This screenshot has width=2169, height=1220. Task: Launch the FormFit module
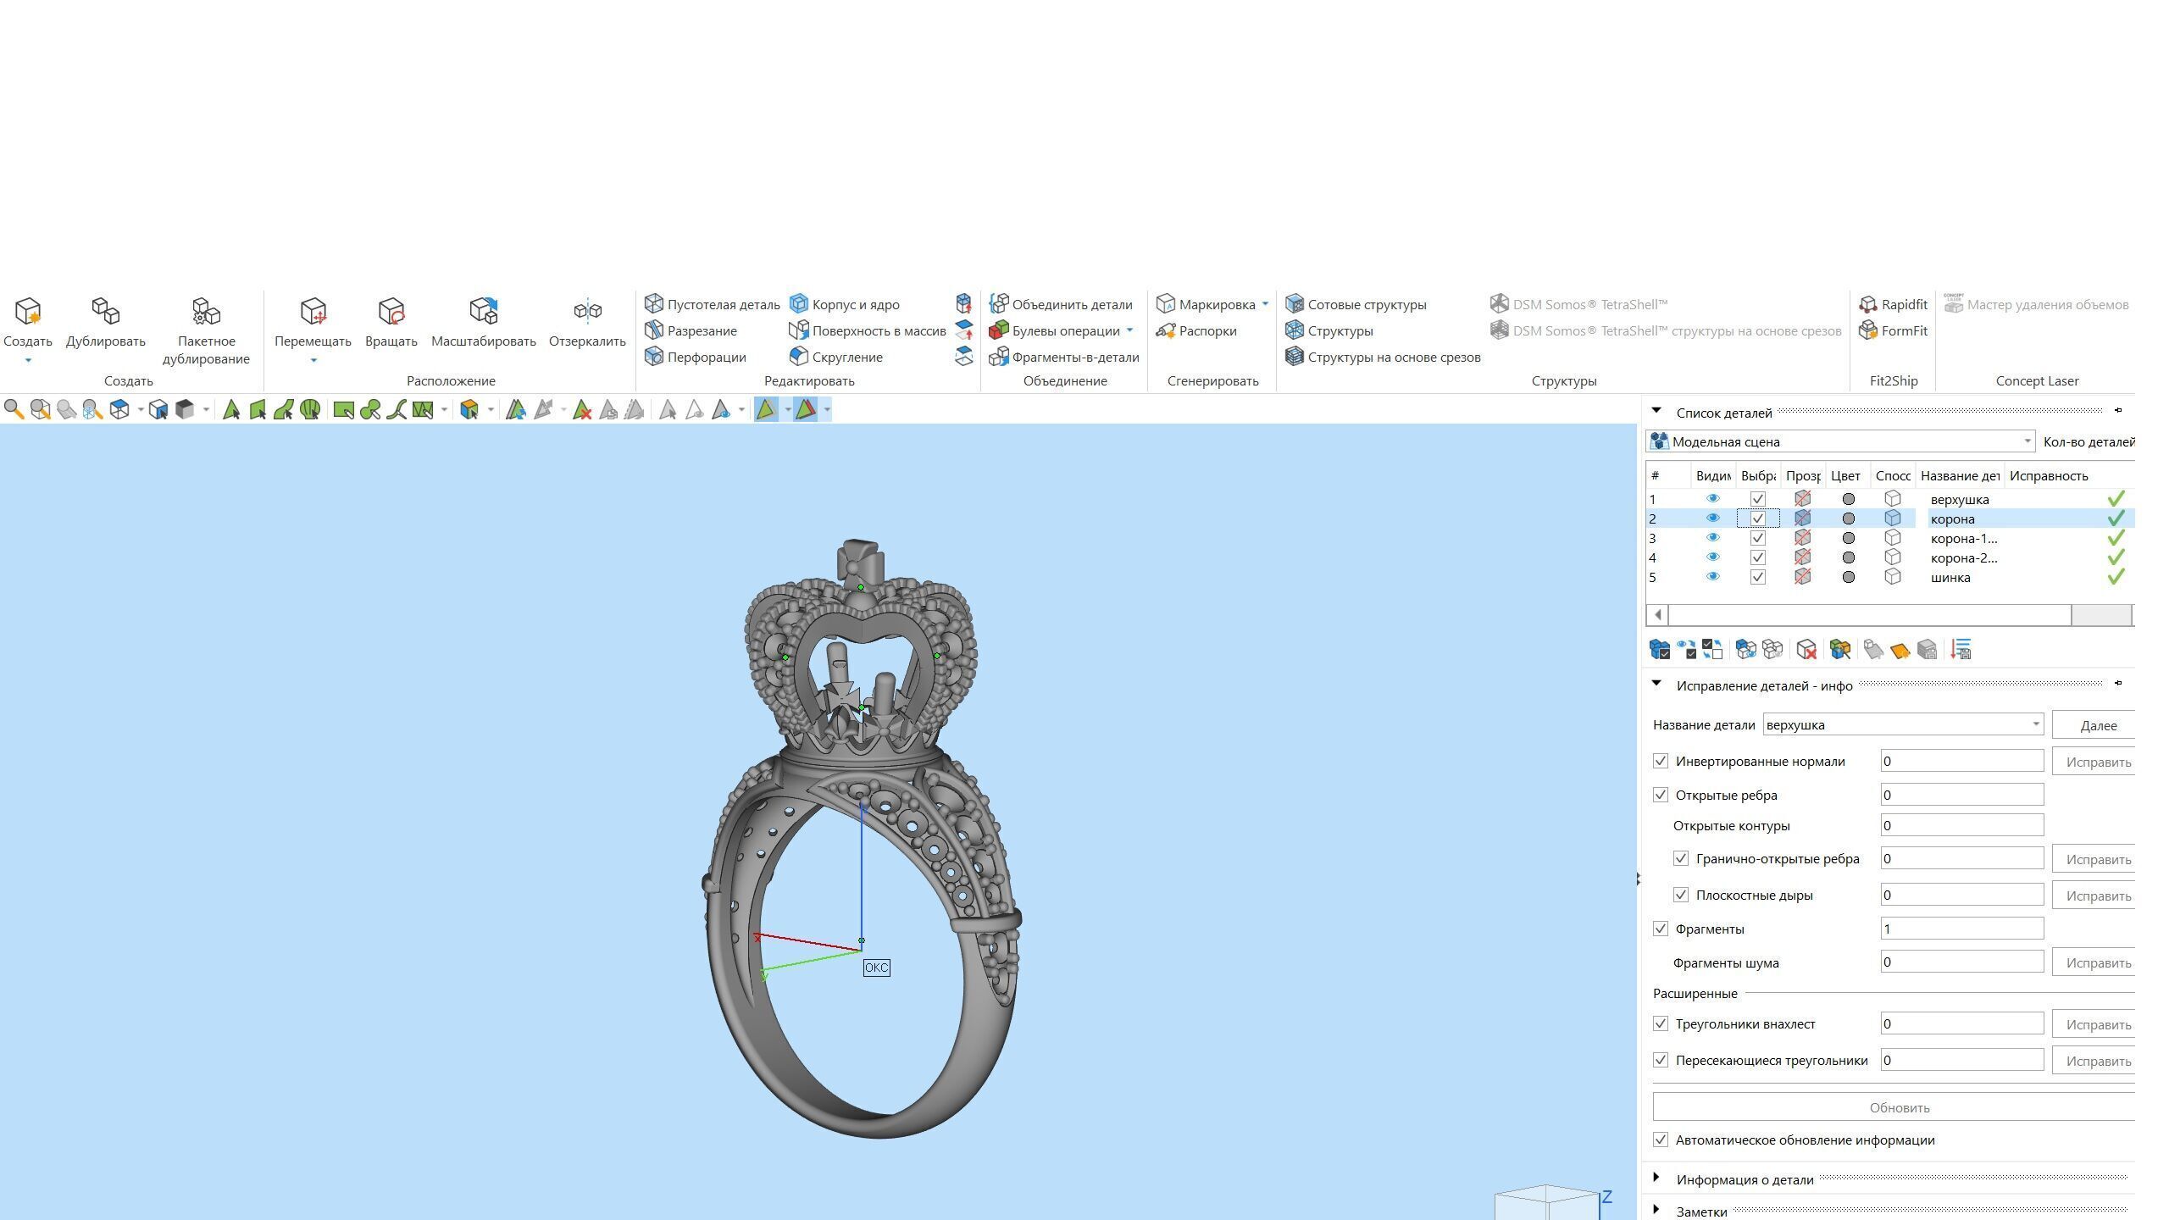pyautogui.click(x=1893, y=330)
